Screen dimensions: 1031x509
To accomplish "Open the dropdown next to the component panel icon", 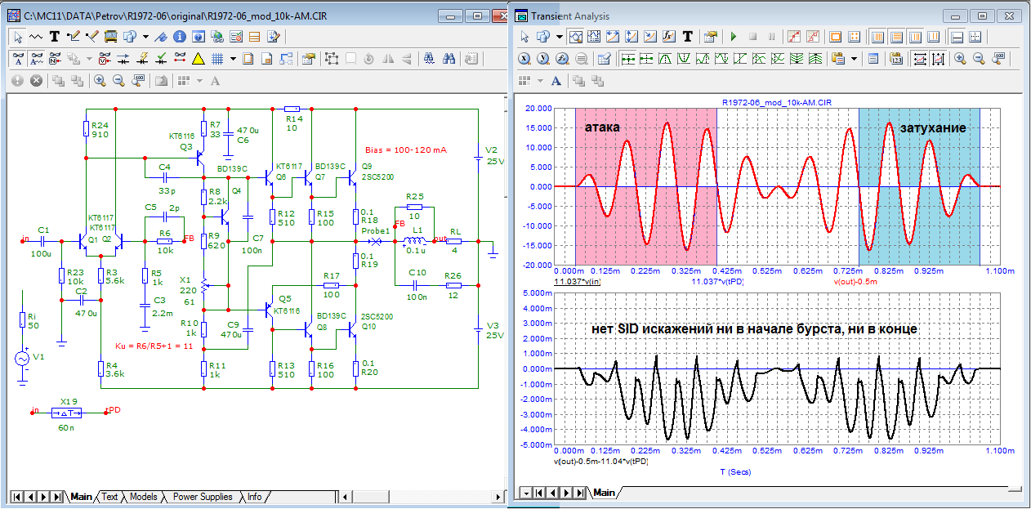I will [145, 37].
